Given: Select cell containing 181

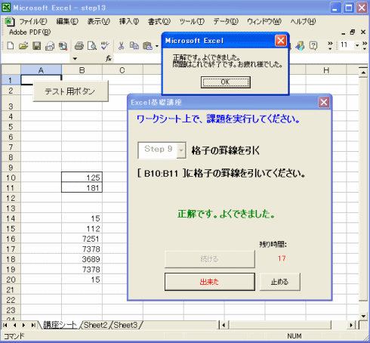Looking at the screenshot, I should [x=82, y=187].
